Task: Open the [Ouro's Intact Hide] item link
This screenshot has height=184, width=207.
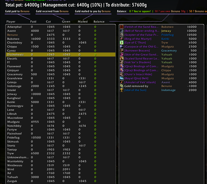Action: (x=138, y=74)
